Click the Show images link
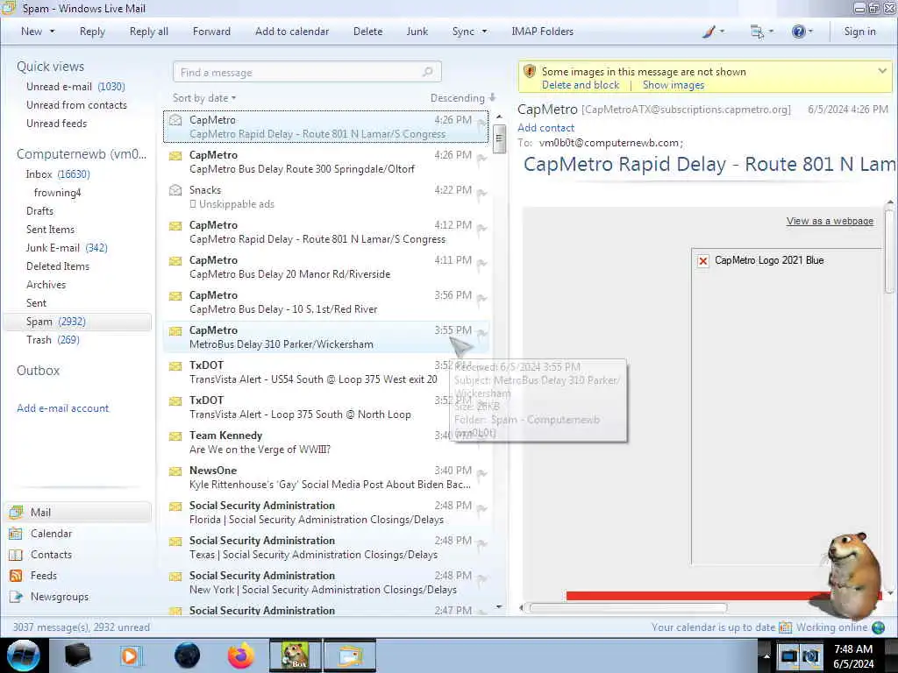This screenshot has height=673, width=898. (x=673, y=85)
